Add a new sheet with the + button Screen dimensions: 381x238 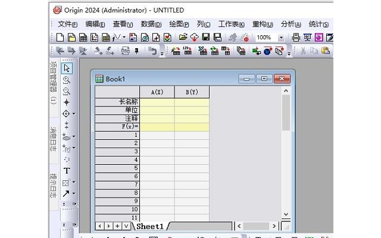click(117, 226)
